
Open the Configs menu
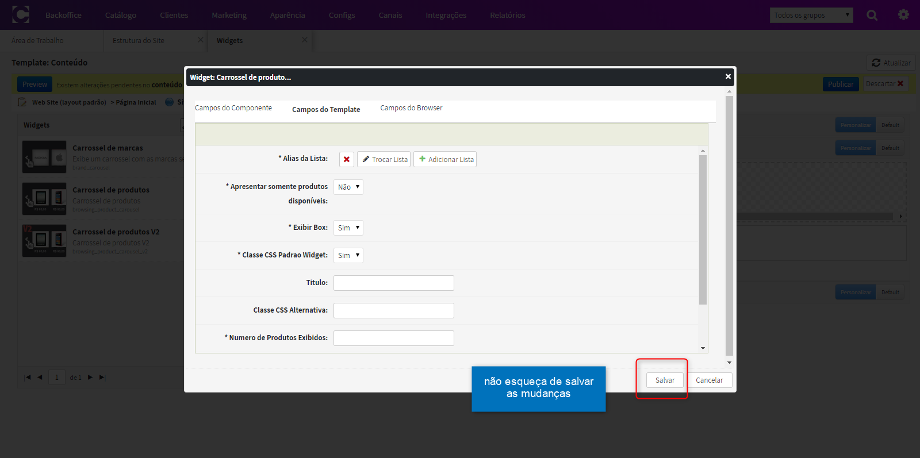[x=342, y=15]
